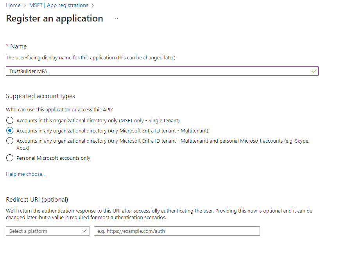
Task: Go to MSFT | App registrations breadcrumb
Action: coord(59,5)
